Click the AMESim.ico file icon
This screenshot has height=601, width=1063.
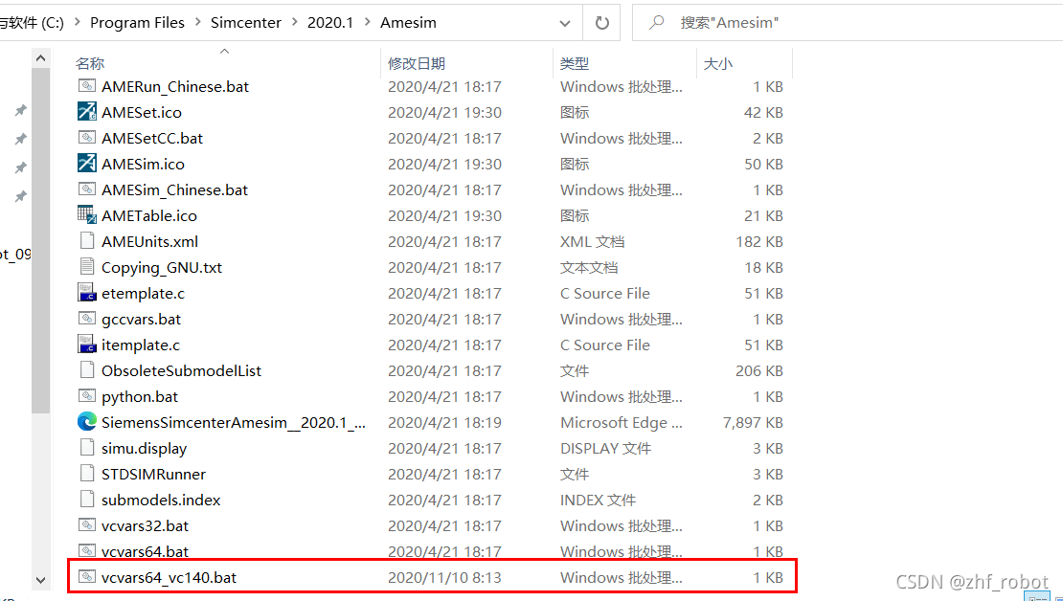click(x=87, y=164)
